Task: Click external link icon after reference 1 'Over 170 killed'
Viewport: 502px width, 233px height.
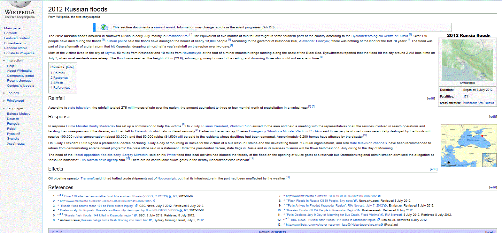Action: click(170, 196)
